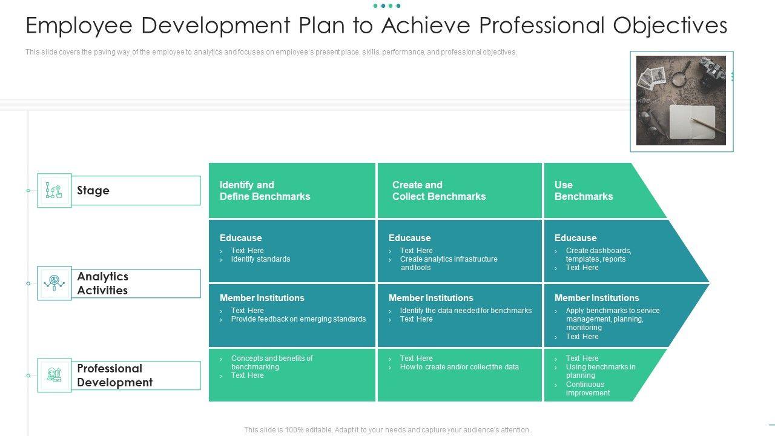The image size is (775, 436).
Task: Select the desk photo thumbnail
Action: click(681, 101)
